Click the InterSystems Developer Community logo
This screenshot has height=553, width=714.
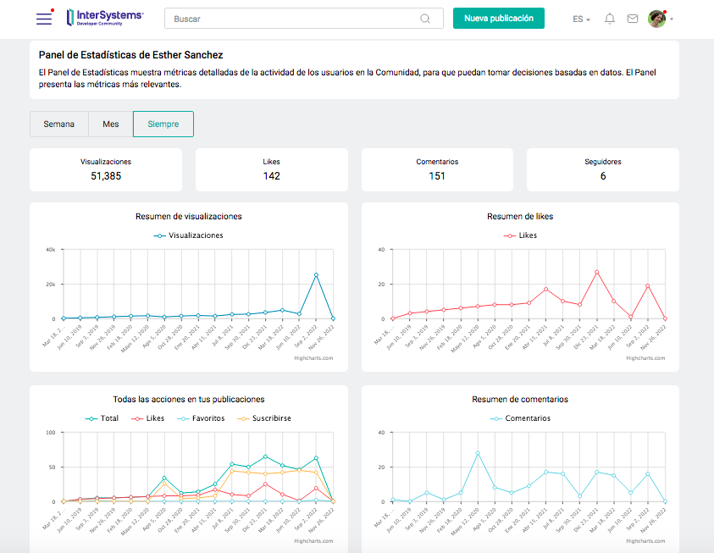105,18
